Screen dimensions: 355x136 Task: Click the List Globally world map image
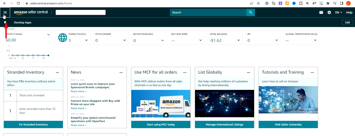tap(224, 104)
